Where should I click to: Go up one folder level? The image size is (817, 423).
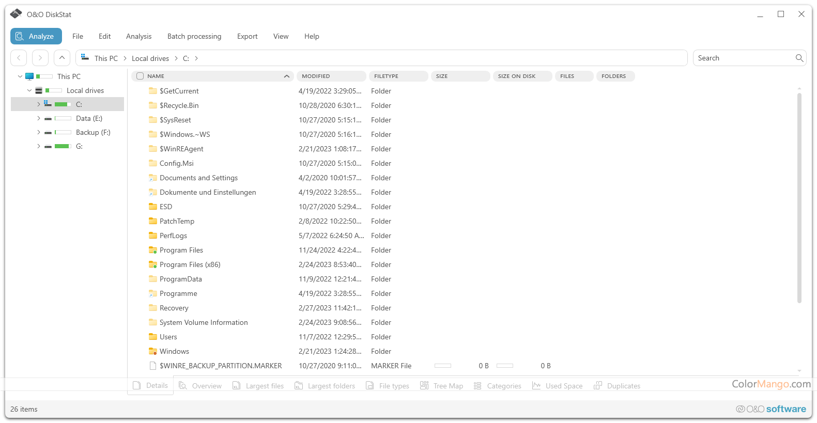[62, 58]
